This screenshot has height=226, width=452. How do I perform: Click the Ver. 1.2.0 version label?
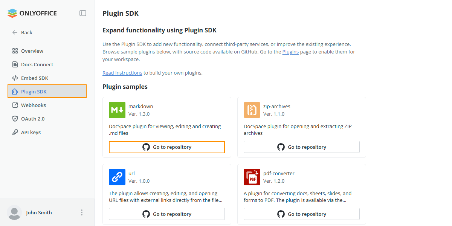pos(274,181)
